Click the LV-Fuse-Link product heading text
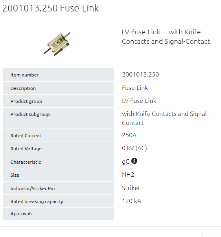This screenshot has height=237, width=221. pyautogui.click(x=166, y=37)
